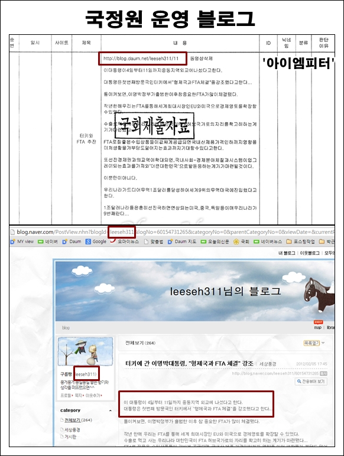Image resolution: width=344 pixels, height=456 pixels.
Task: Open the 국회 bookmark
Action: pos(241,242)
